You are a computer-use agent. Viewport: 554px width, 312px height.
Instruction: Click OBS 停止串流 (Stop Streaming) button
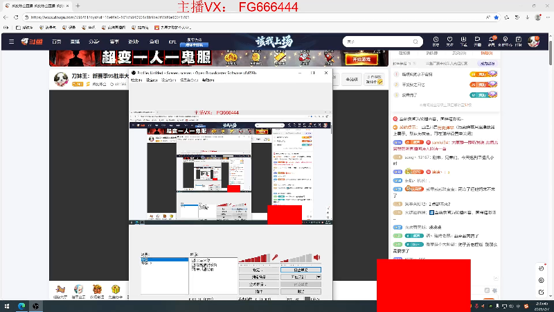pyautogui.click(x=301, y=270)
